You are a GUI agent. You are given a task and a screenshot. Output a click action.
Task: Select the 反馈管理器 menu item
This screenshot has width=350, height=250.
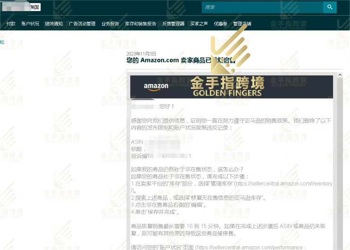pyautogui.click(x=173, y=24)
